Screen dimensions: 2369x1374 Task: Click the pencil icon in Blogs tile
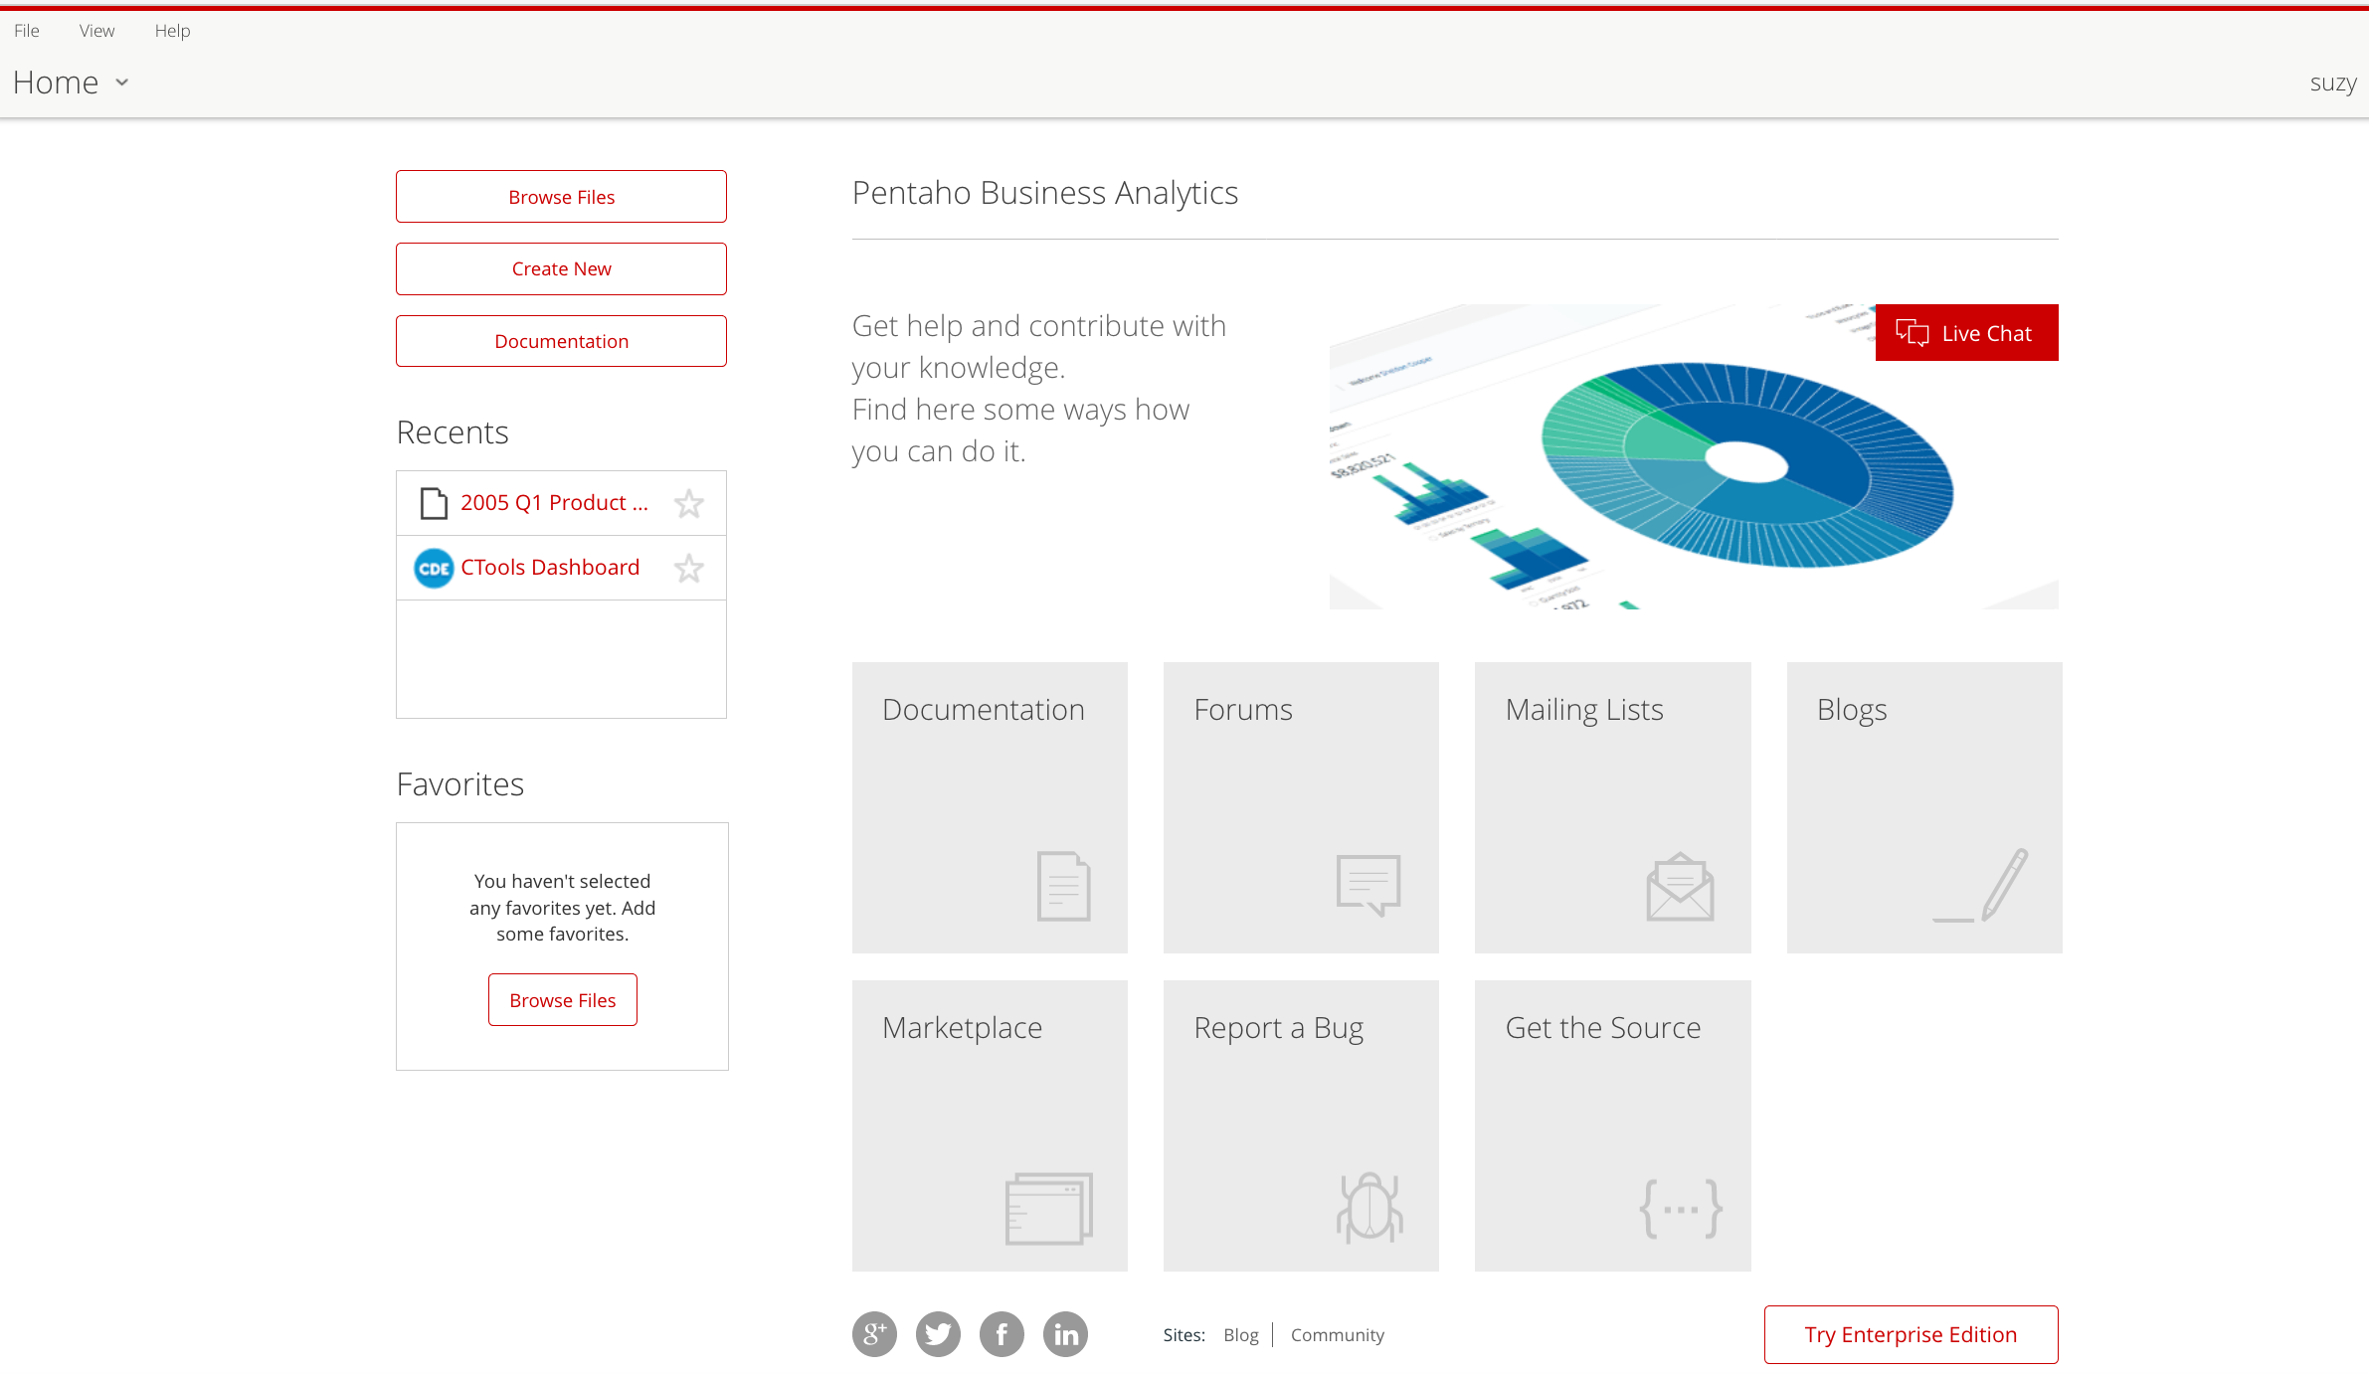(x=1980, y=885)
